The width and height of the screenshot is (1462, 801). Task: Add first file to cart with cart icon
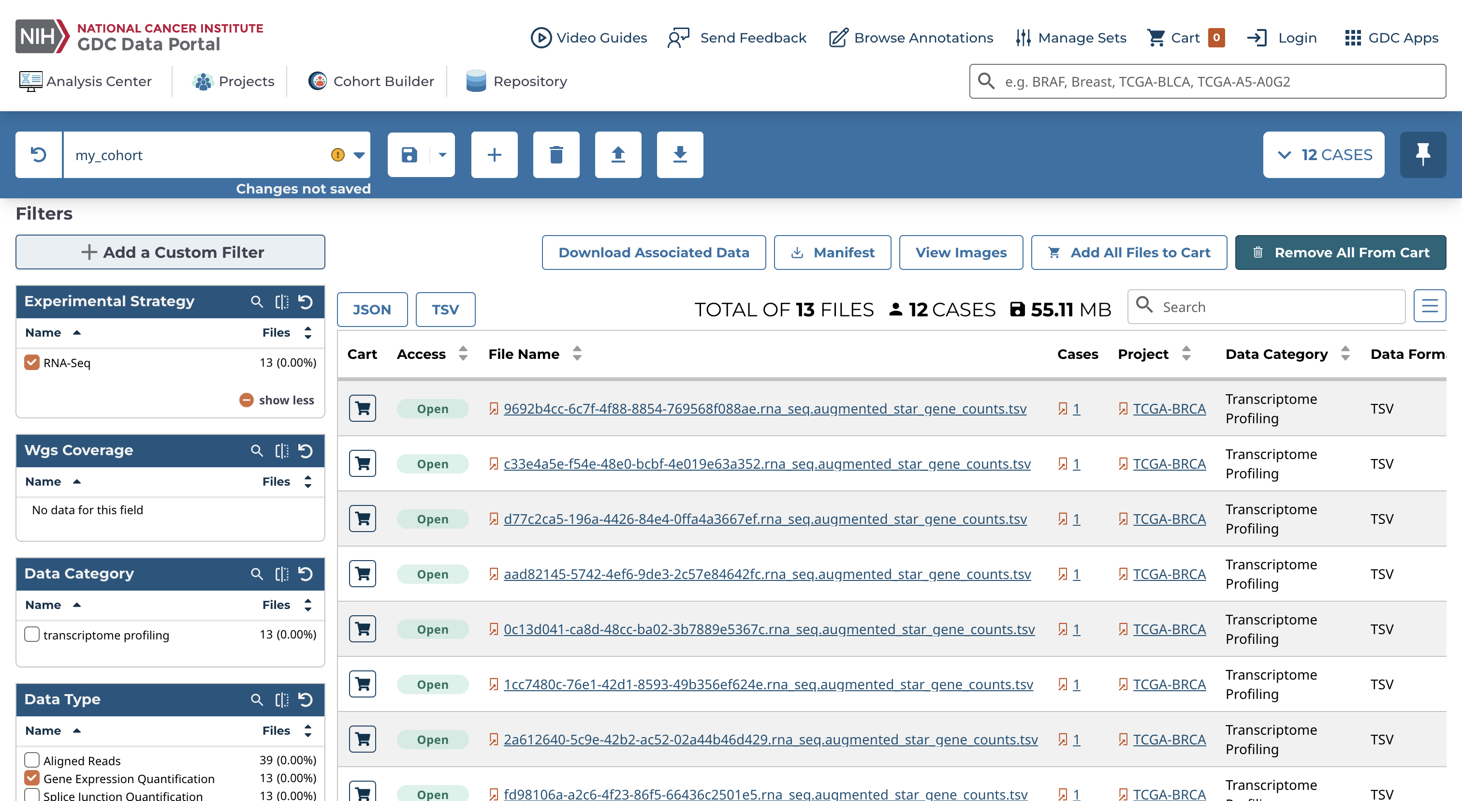pos(362,408)
